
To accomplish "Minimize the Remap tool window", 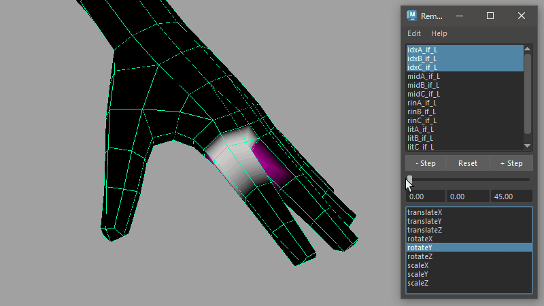I will pyautogui.click(x=459, y=16).
